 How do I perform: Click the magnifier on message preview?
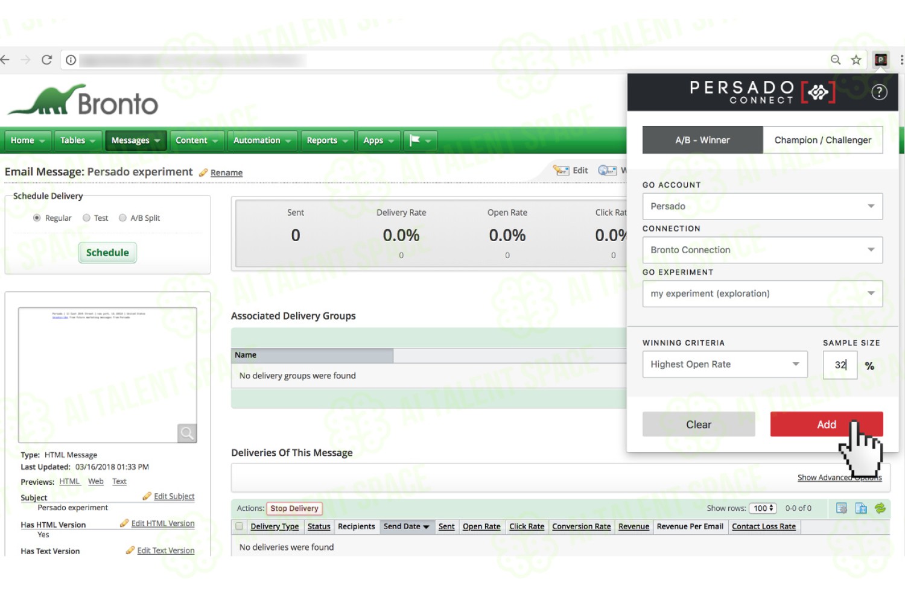(187, 433)
